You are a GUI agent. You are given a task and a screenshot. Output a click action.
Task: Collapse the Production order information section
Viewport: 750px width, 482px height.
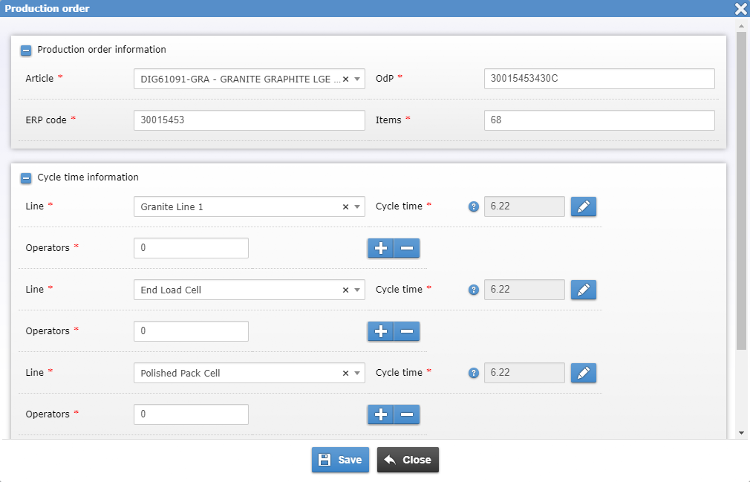tap(26, 50)
